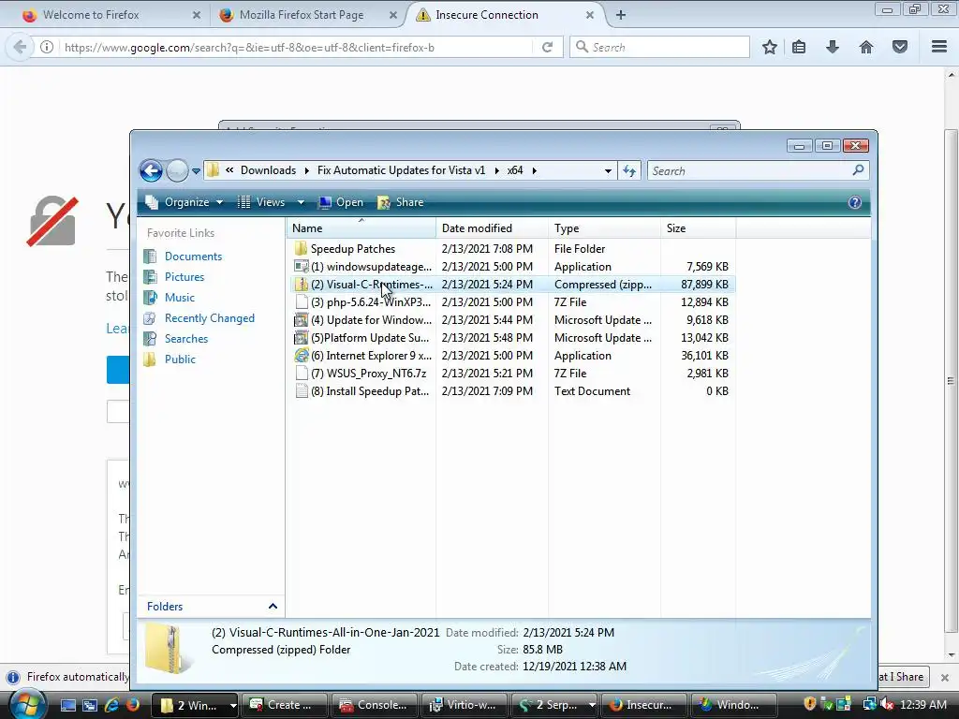Expand the Views dropdown arrow

click(301, 202)
